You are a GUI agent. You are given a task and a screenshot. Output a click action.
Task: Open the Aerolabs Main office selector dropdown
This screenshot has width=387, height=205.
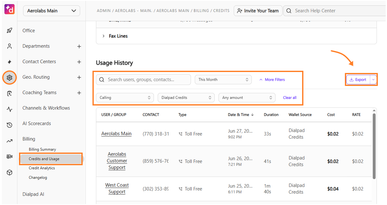pos(52,11)
